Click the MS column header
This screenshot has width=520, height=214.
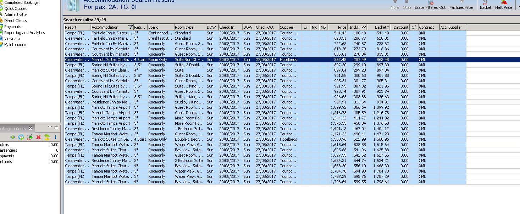pyautogui.click(x=323, y=27)
